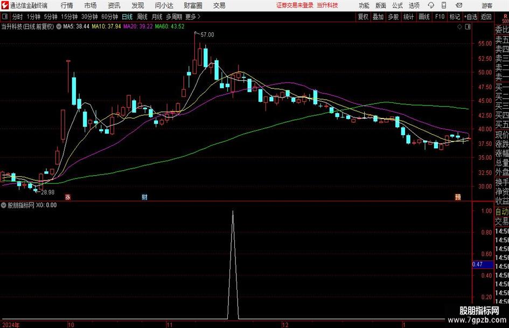Viewport: 509px width, 328px height.
Task: Click the 当升科技 stock name in title bar
Action: [x=327, y=5]
